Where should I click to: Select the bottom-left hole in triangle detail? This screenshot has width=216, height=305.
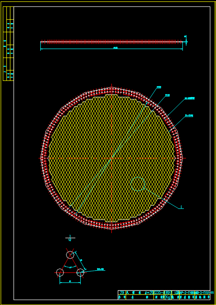point(60,272)
